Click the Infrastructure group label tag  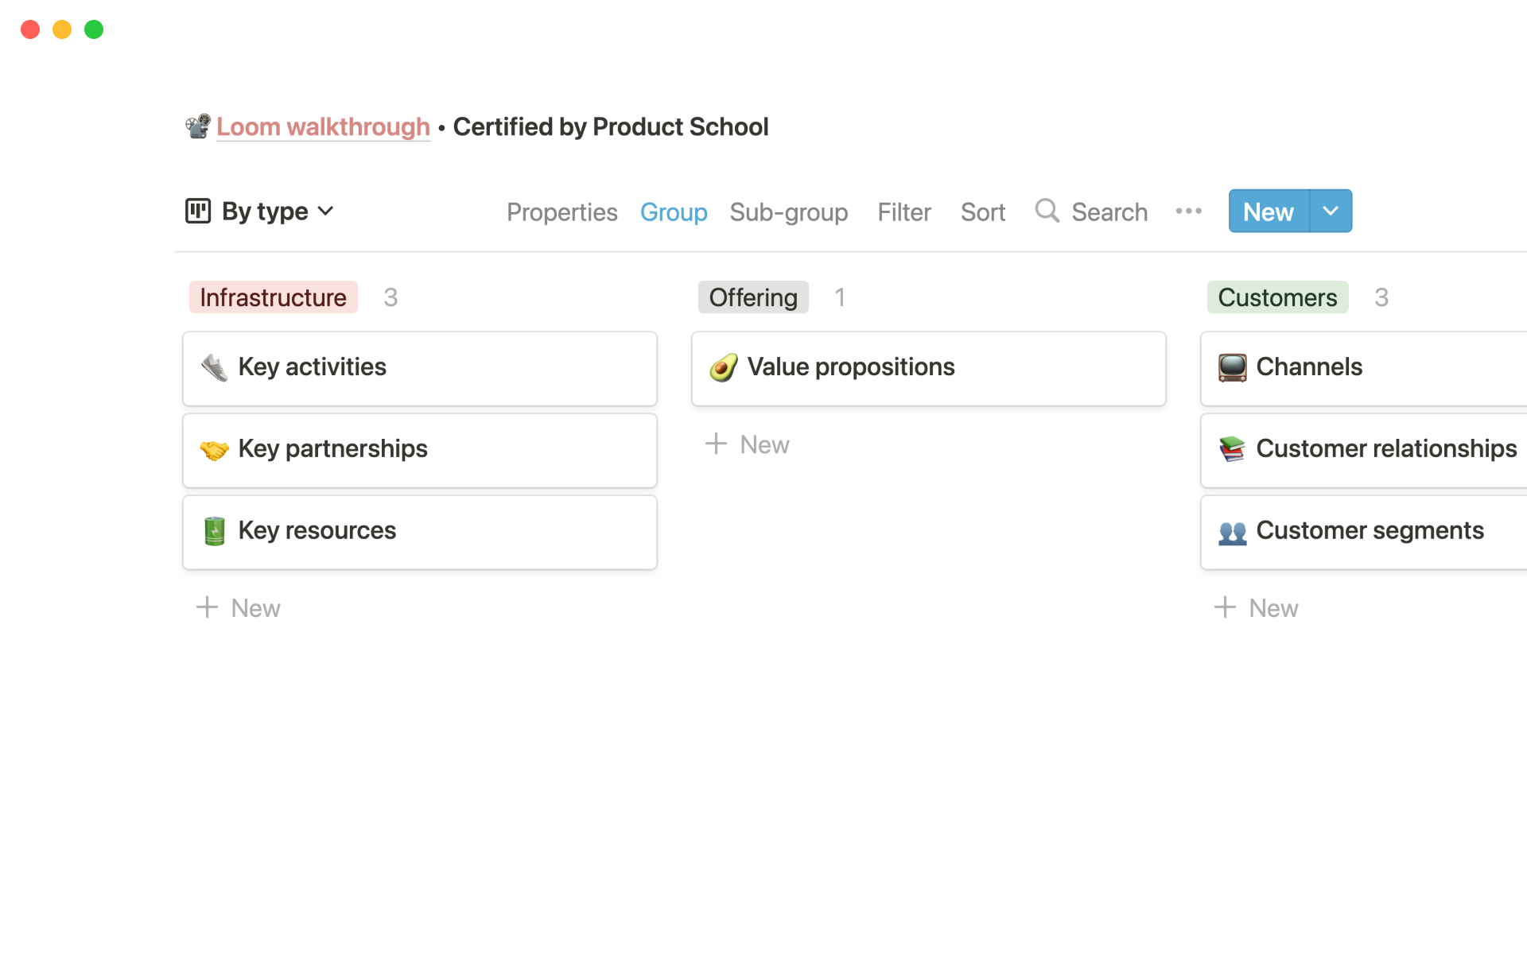coord(273,297)
